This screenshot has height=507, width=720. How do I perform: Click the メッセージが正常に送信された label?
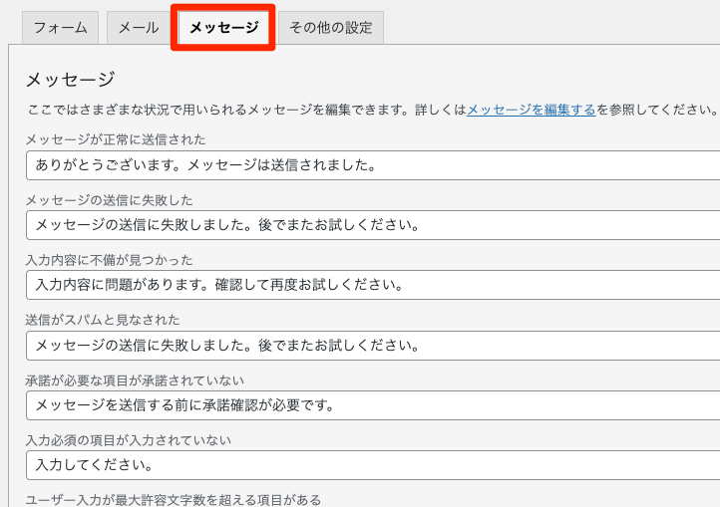pyautogui.click(x=116, y=139)
